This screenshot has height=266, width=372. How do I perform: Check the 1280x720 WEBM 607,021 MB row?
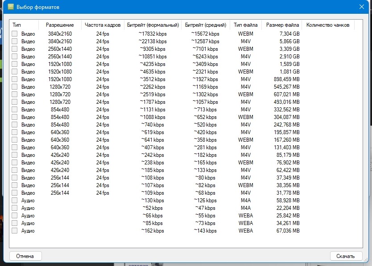click(x=14, y=94)
